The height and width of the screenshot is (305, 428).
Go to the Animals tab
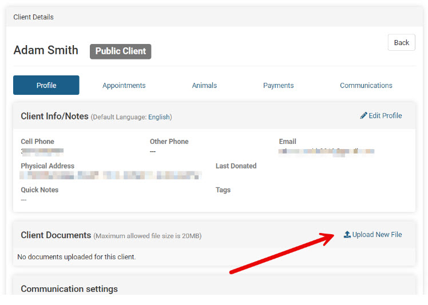click(x=204, y=85)
